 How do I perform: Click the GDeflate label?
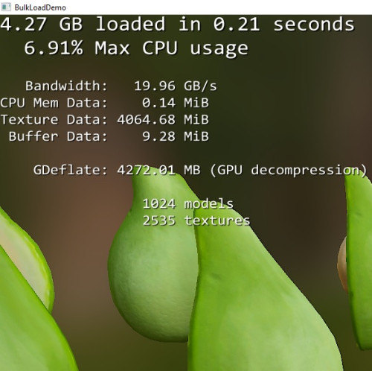click(71, 170)
